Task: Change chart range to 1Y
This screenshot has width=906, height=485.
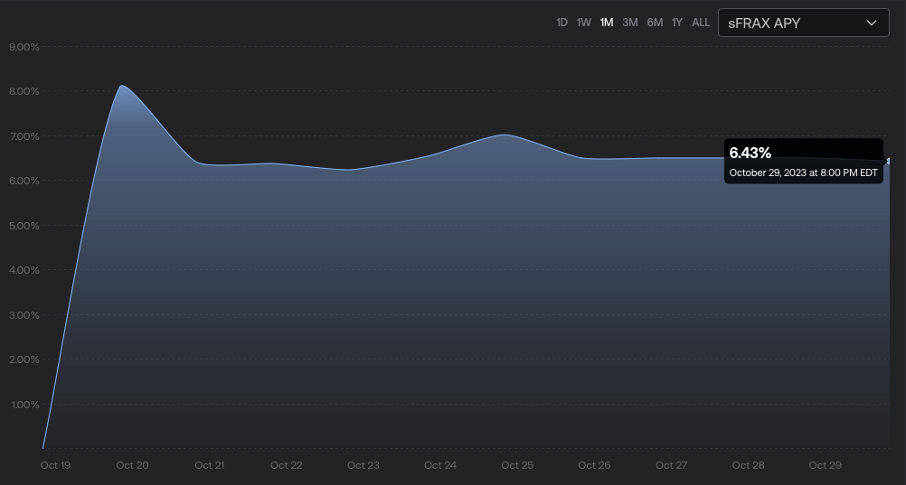Action: click(x=677, y=23)
